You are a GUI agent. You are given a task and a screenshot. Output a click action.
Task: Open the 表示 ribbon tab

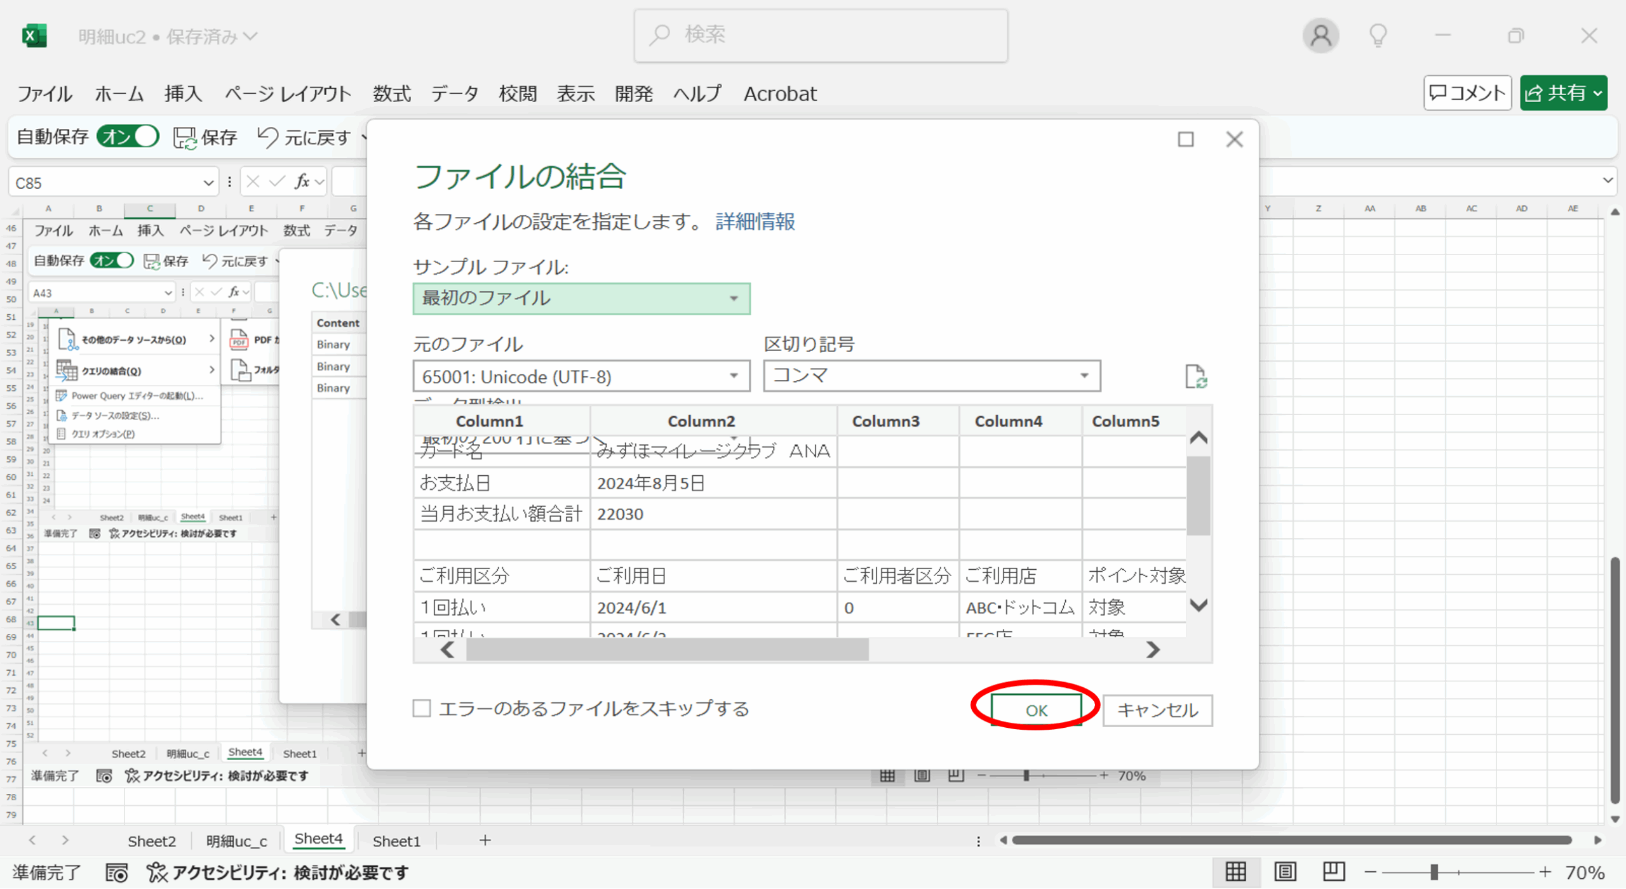point(575,94)
